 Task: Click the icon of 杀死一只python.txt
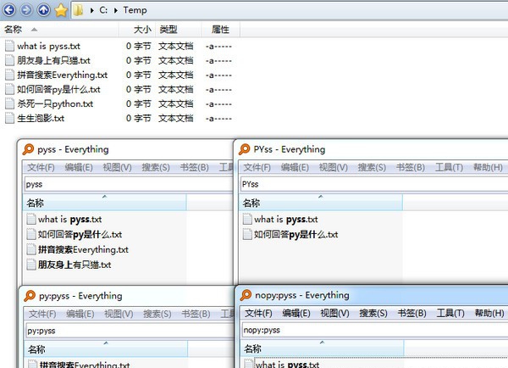(9, 103)
